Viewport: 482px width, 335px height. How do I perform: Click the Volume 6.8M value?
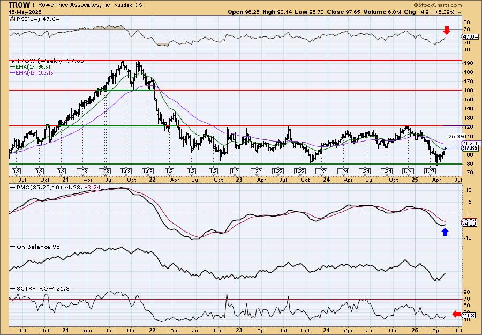[x=382, y=12]
